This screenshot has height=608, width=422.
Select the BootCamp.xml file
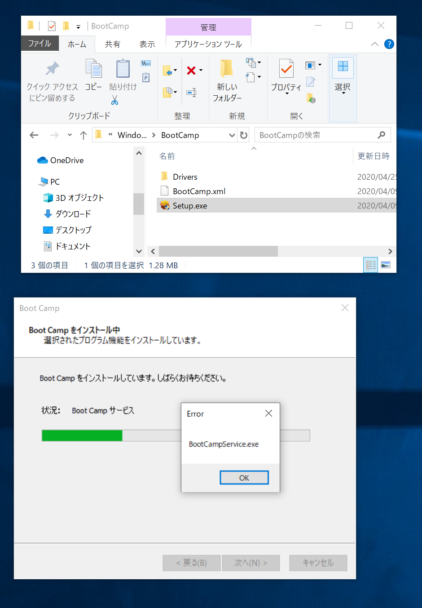(276, 191)
